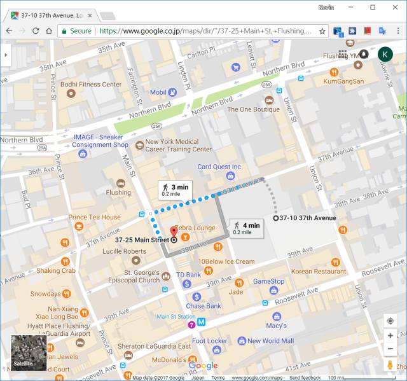Open Google Translate extension icon
Screen dimensions: 407x381
(382, 31)
